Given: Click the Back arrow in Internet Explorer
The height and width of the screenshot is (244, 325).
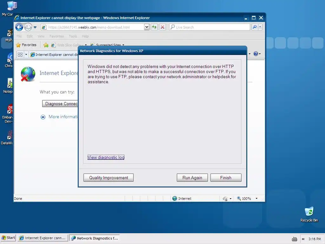Looking at the screenshot, I should point(19,27).
